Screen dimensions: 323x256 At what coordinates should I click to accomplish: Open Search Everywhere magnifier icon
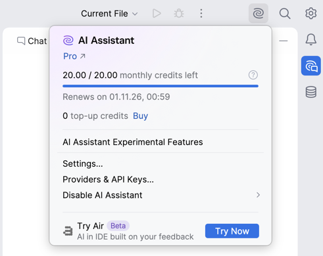285,14
